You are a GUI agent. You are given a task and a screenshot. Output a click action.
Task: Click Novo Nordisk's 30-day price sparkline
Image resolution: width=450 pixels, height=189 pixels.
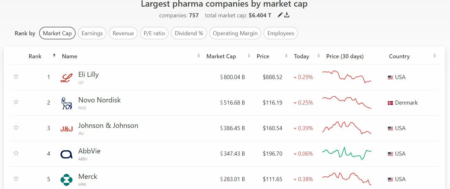[347, 101]
